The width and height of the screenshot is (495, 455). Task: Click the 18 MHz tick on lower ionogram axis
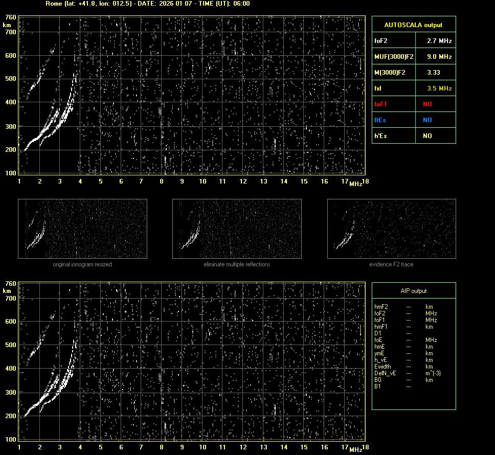365,447
